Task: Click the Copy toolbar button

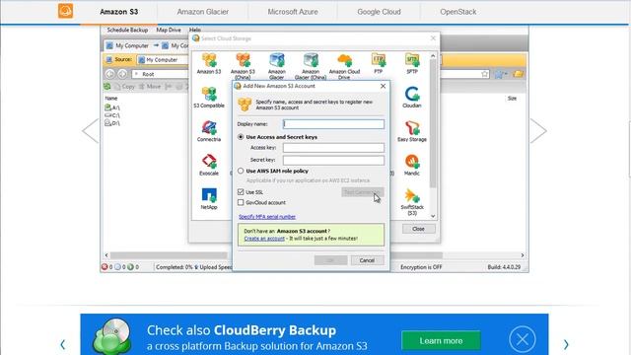Action: 125,86
